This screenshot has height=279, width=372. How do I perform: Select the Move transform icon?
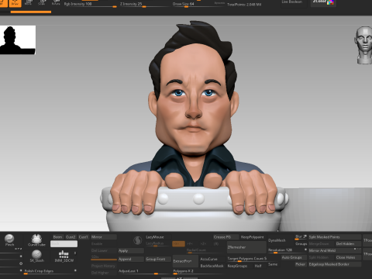[28, 3]
